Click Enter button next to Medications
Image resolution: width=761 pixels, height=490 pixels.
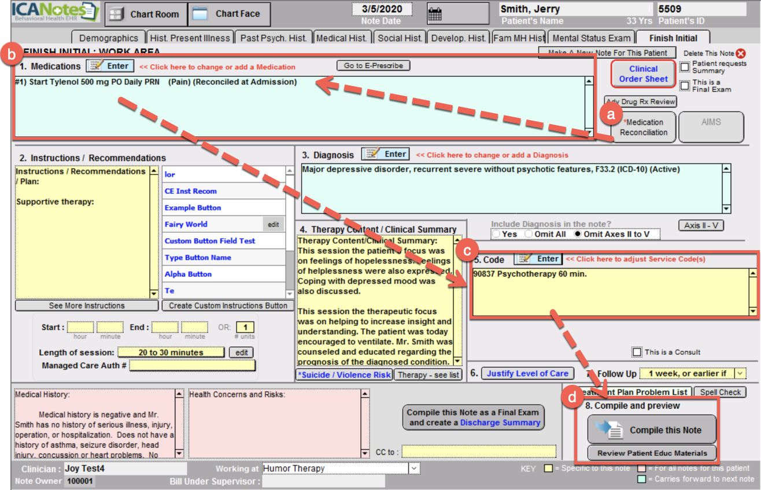(110, 66)
